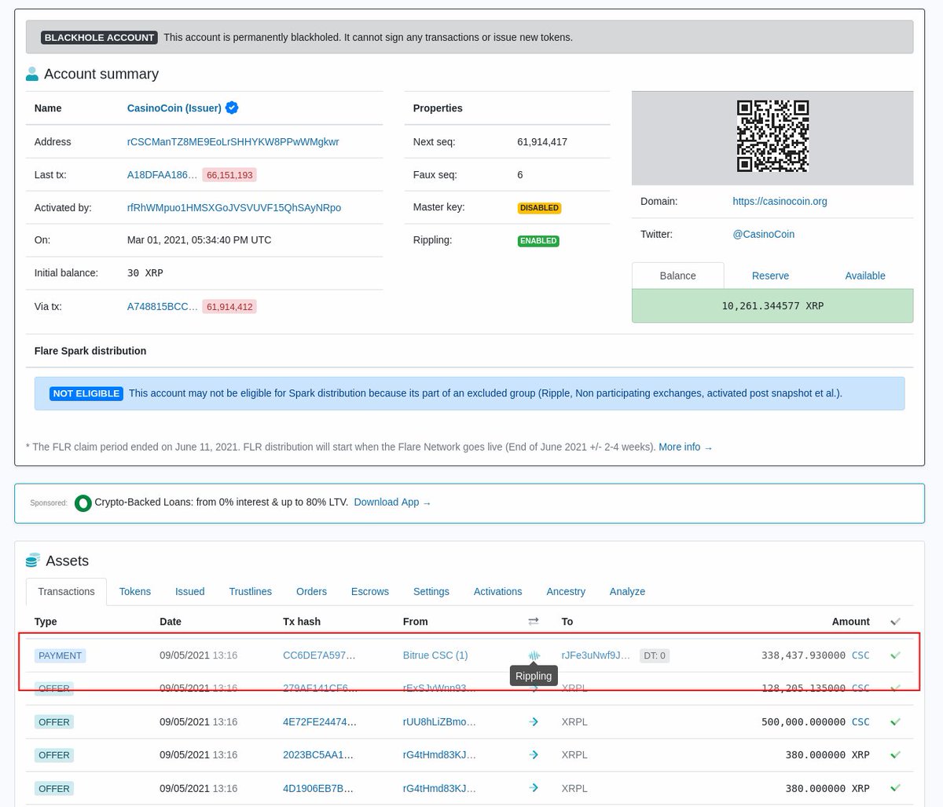Open the Transactions tab

click(67, 591)
